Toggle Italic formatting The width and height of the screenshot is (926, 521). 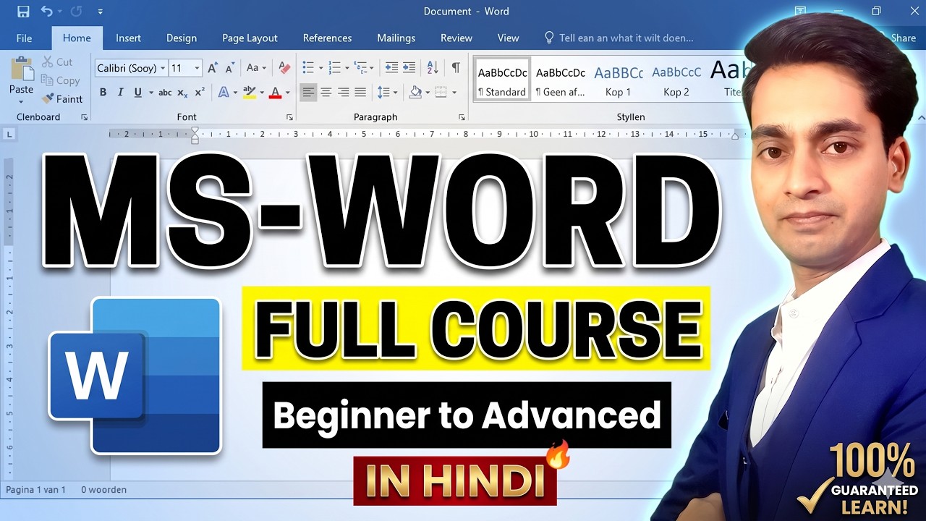(120, 92)
